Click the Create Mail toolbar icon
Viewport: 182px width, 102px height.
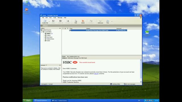tap(45, 22)
